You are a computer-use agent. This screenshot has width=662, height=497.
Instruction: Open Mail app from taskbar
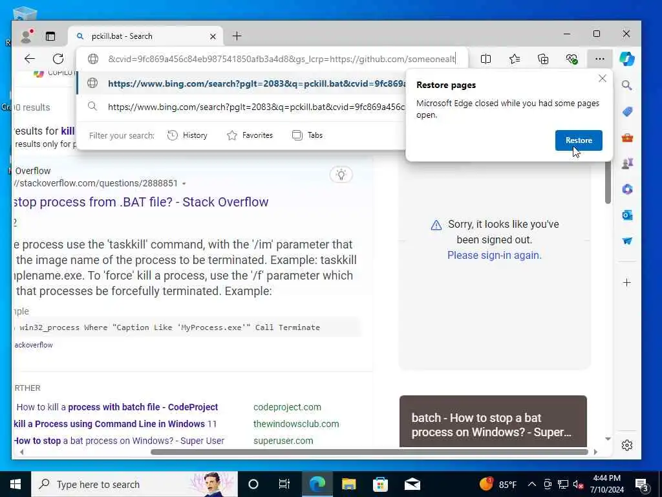pyautogui.click(x=412, y=484)
